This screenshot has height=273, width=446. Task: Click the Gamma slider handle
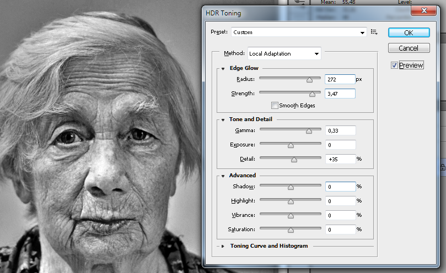pos(309,131)
